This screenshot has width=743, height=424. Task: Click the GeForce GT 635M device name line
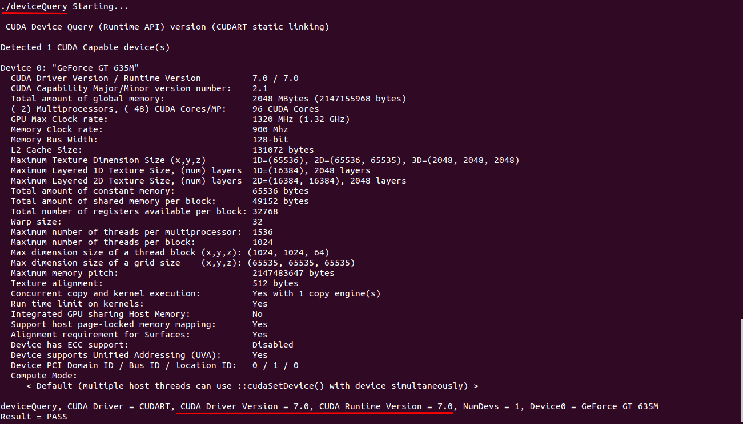70,68
